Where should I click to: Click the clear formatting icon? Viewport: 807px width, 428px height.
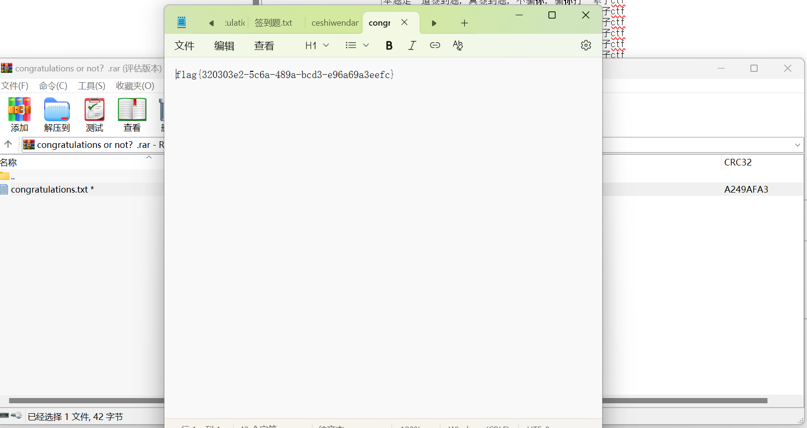coord(458,46)
